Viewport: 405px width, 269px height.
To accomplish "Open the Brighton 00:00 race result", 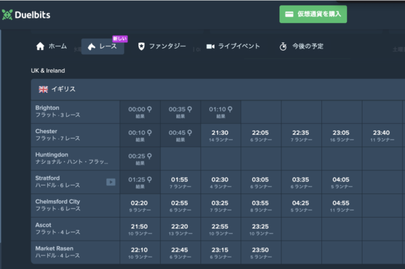I will point(140,112).
